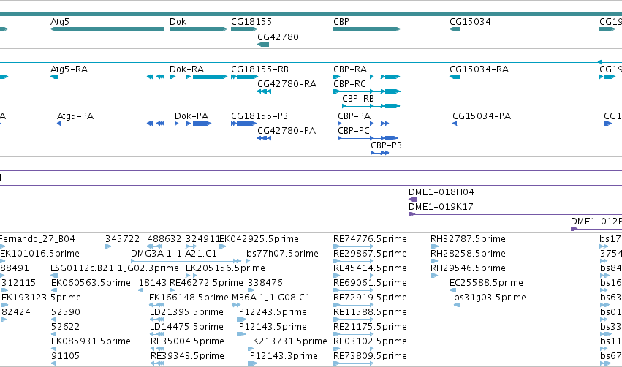Open the Atg5-RA transcript
This screenshot has width=622, height=367.
point(107,77)
